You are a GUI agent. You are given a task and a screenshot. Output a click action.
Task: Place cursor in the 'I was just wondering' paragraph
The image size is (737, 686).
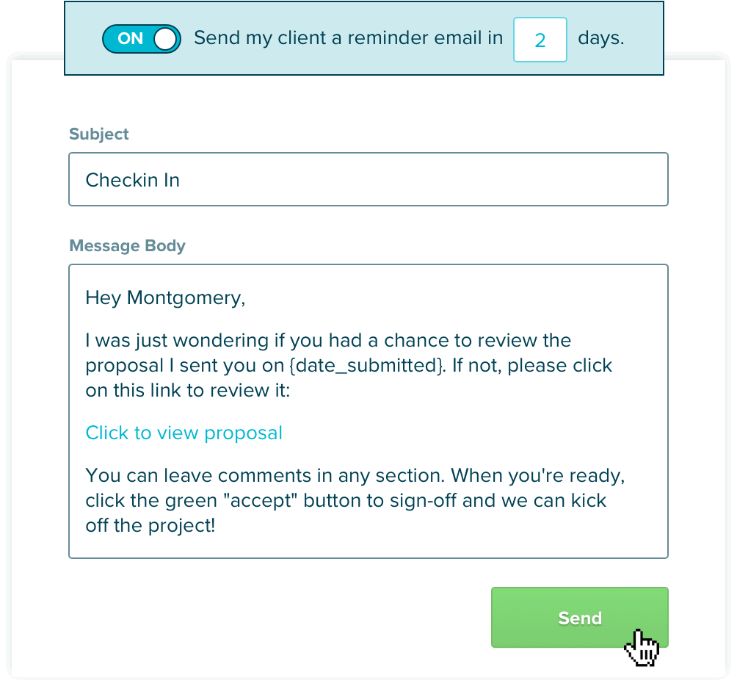coord(349,365)
